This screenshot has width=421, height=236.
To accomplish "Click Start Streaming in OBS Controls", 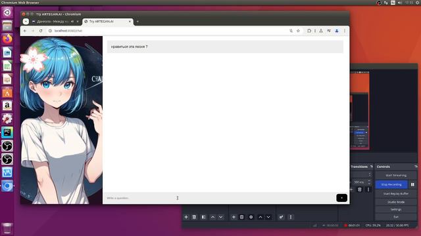I will click(396, 175).
